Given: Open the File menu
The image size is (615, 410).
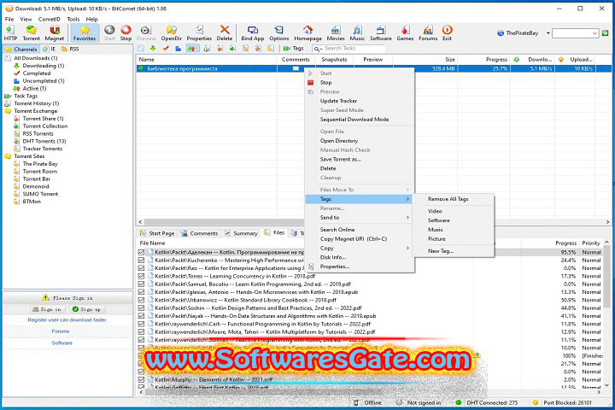Looking at the screenshot, I should (9, 19).
